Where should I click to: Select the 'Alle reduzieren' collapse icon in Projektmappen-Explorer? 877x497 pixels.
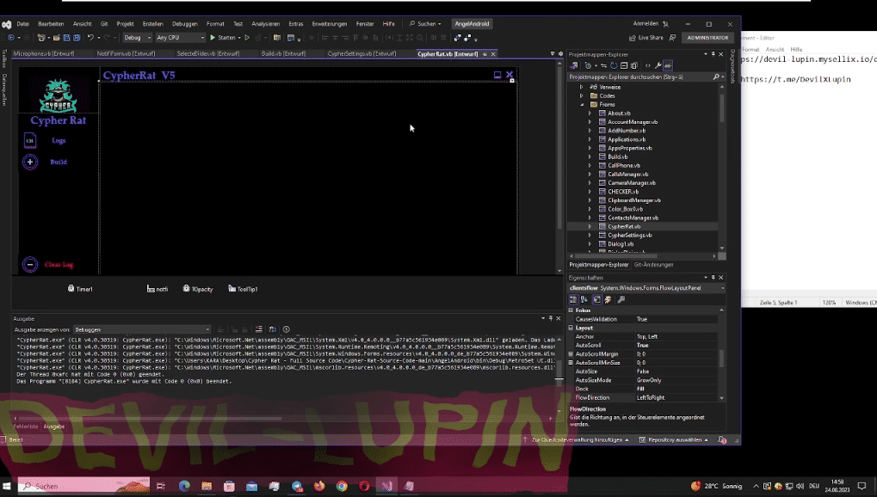(626, 65)
